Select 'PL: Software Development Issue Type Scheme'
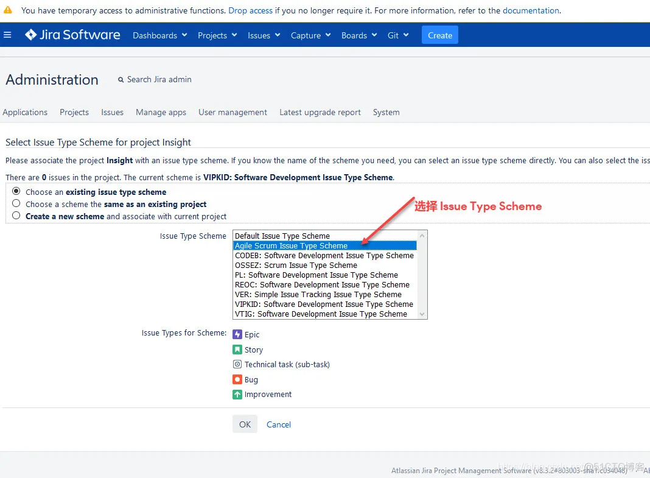 [x=324, y=275]
